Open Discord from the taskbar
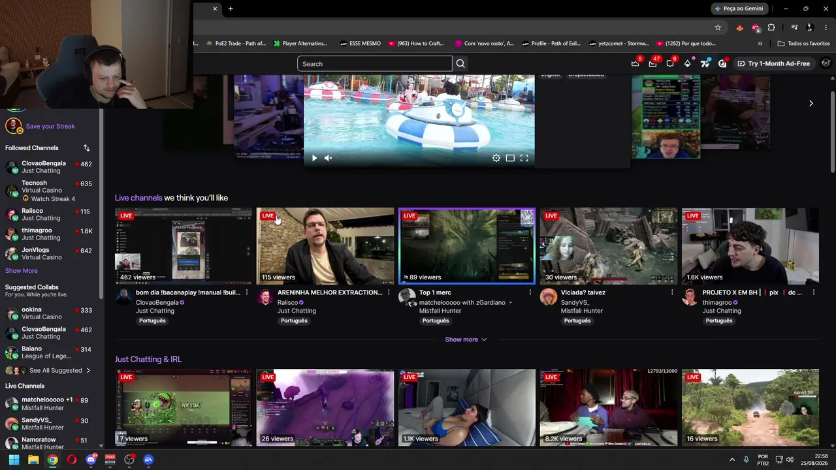The height and width of the screenshot is (470, 836). pos(91,460)
